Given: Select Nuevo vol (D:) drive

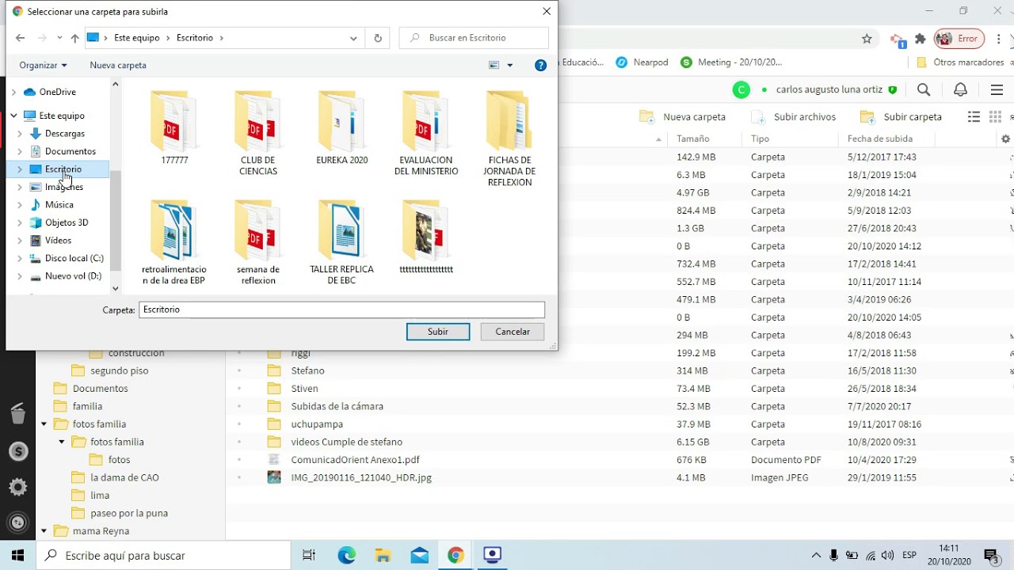Looking at the screenshot, I should click(x=73, y=276).
